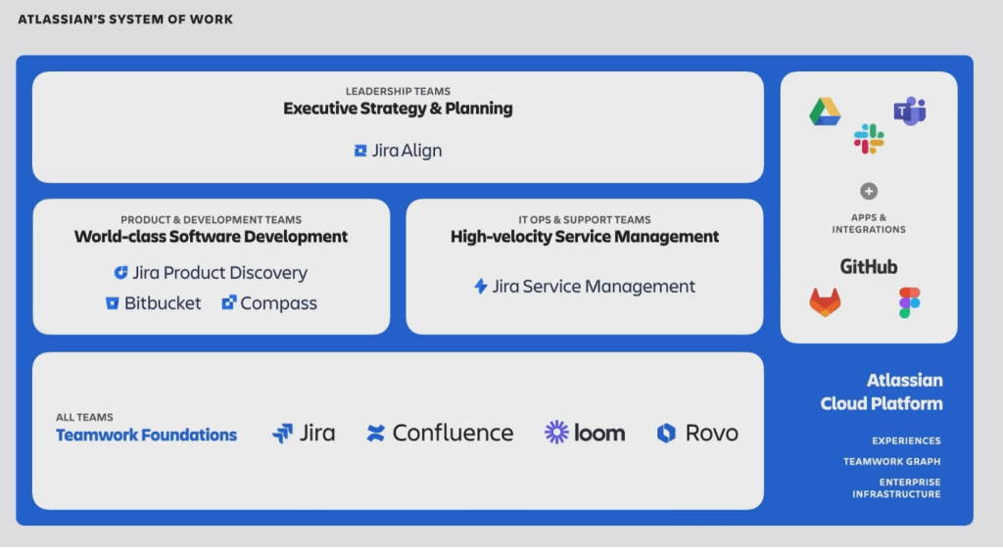The width and height of the screenshot is (1003, 550).
Task: Click the Teamwork Graph label
Action: coord(891,461)
